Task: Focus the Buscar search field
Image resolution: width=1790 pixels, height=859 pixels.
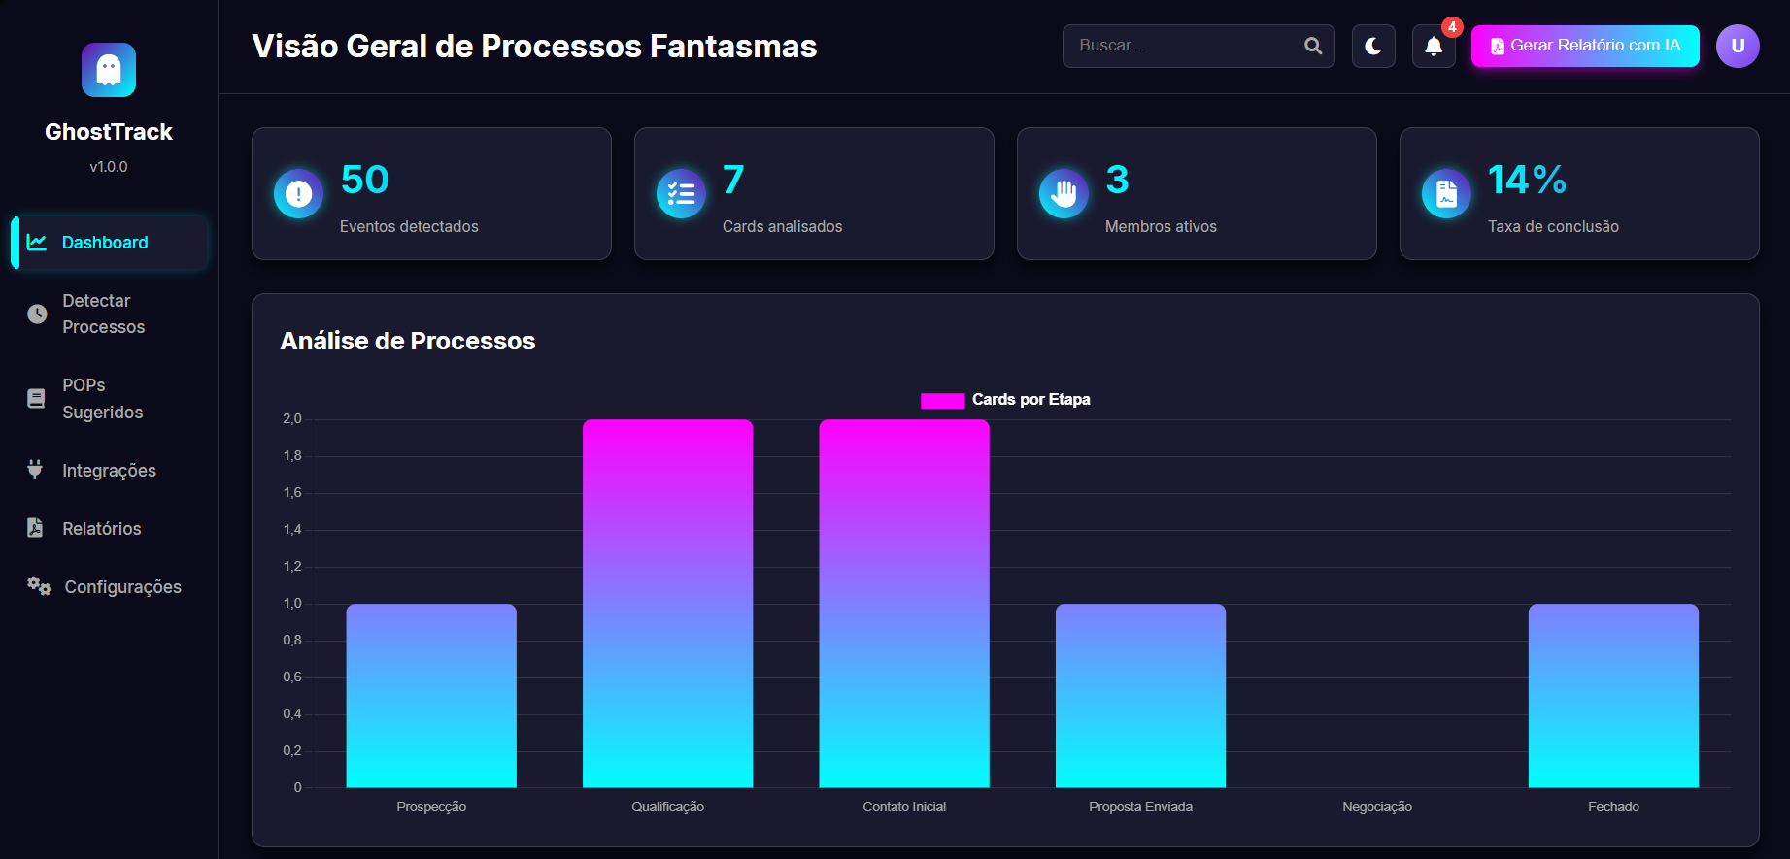Action: click(x=1185, y=46)
